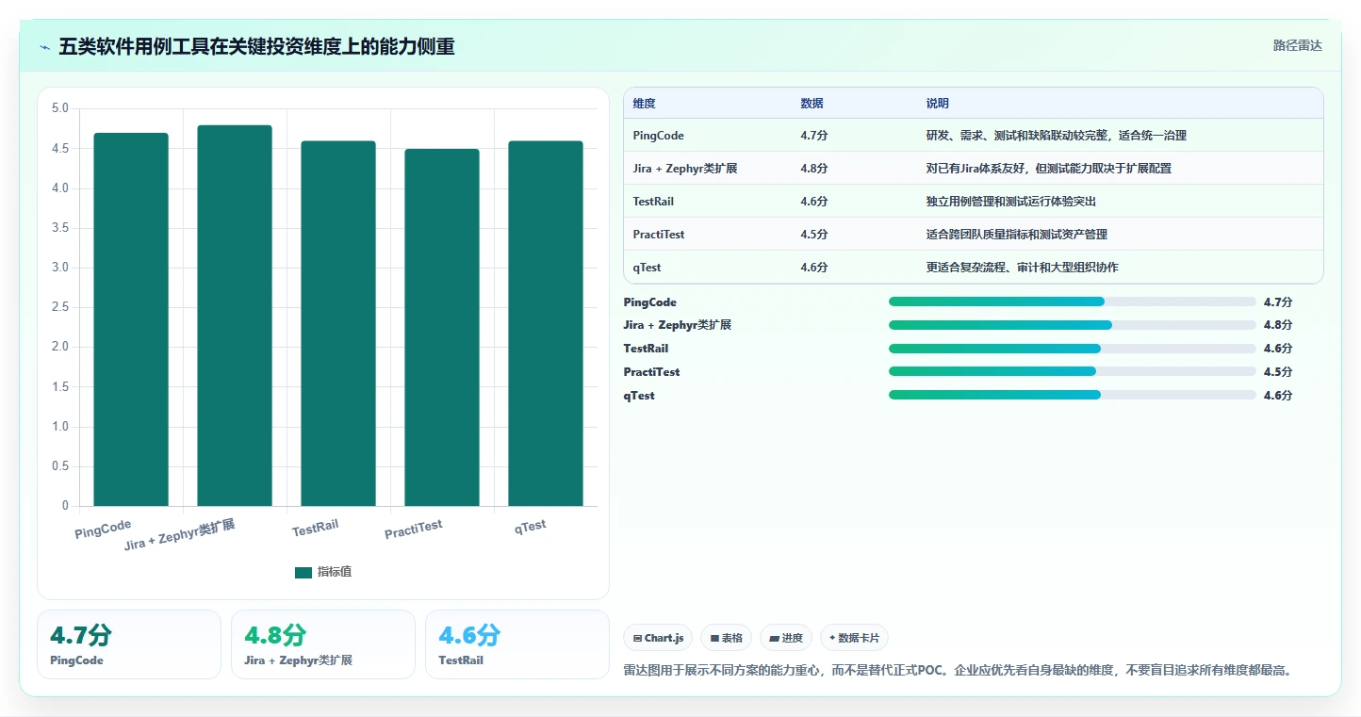Click the Jira + Zephyr类扩展 bar in chart

(235, 316)
